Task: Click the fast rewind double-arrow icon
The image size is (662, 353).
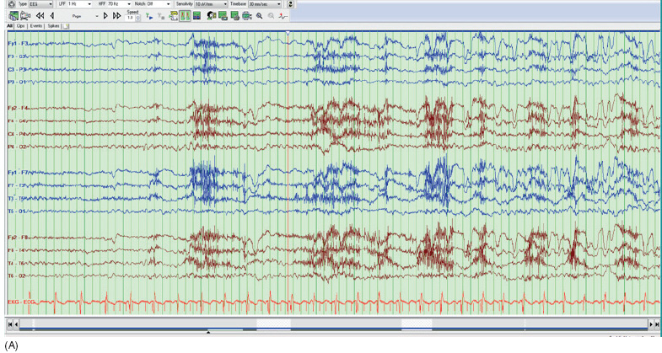Action: [x=40, y=16]
